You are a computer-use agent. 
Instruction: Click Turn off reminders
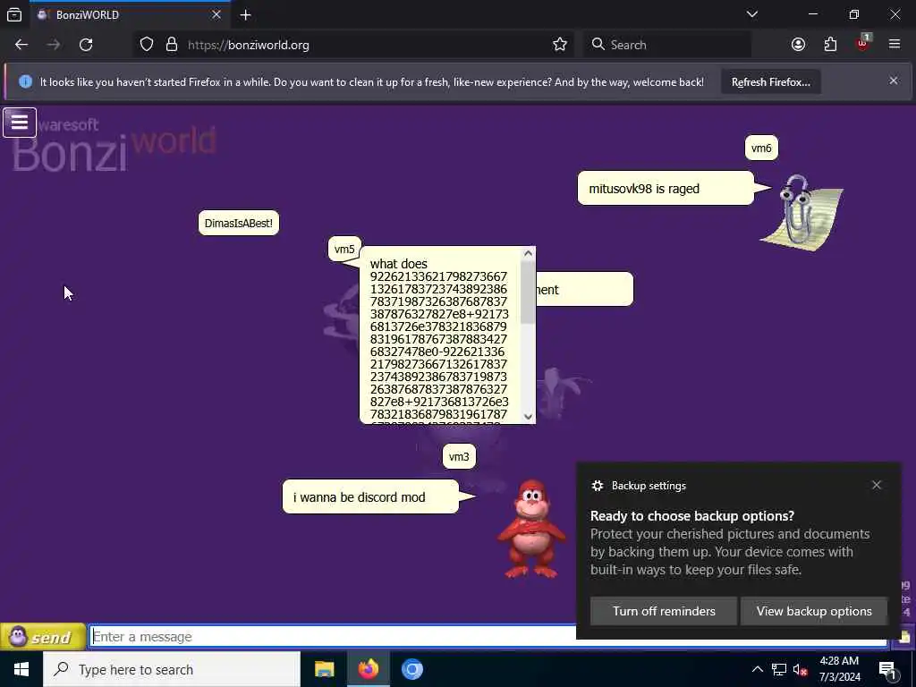[664, 611]
